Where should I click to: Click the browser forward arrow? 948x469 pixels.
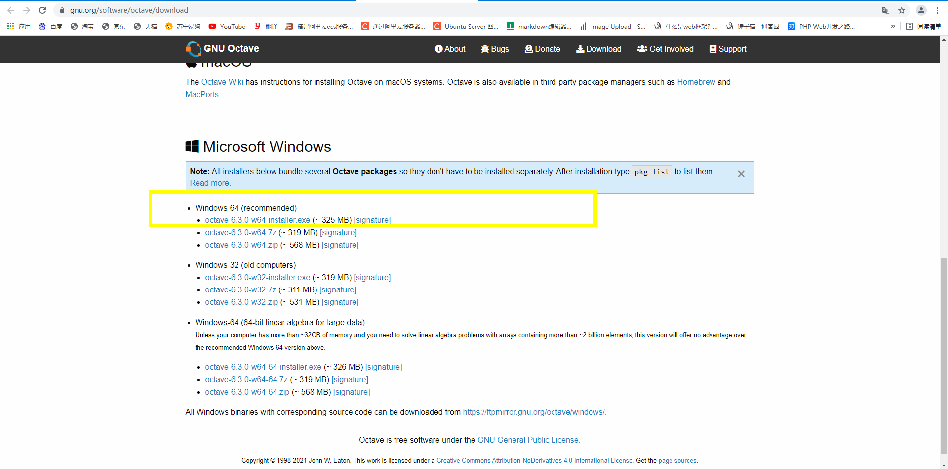pos(27,10)
